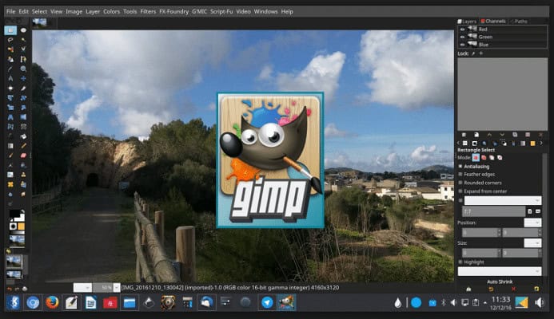Click the raise channel up arrow
554x319 pixels.
point(489,135)
